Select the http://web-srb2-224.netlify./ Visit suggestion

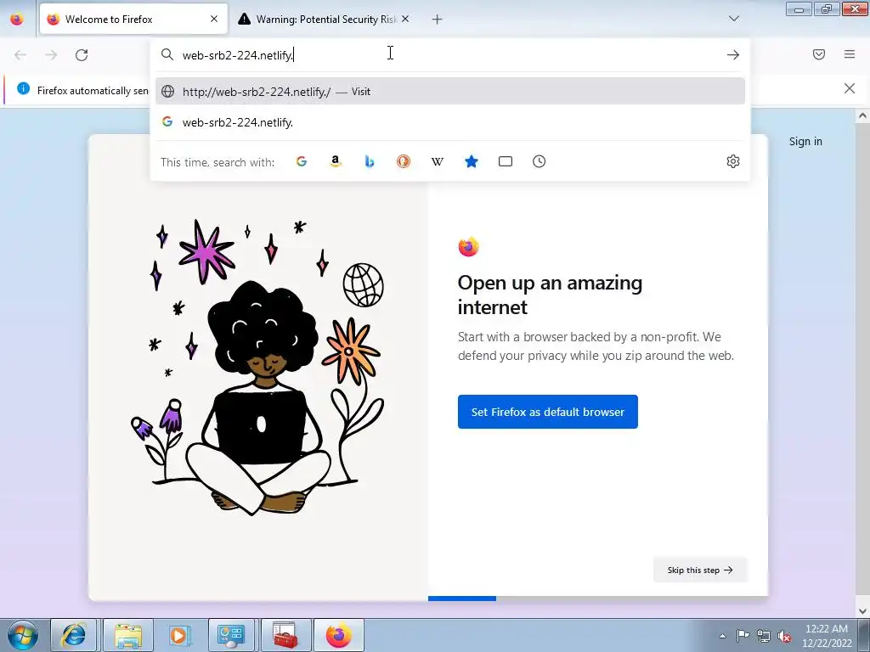coord(450,92)
